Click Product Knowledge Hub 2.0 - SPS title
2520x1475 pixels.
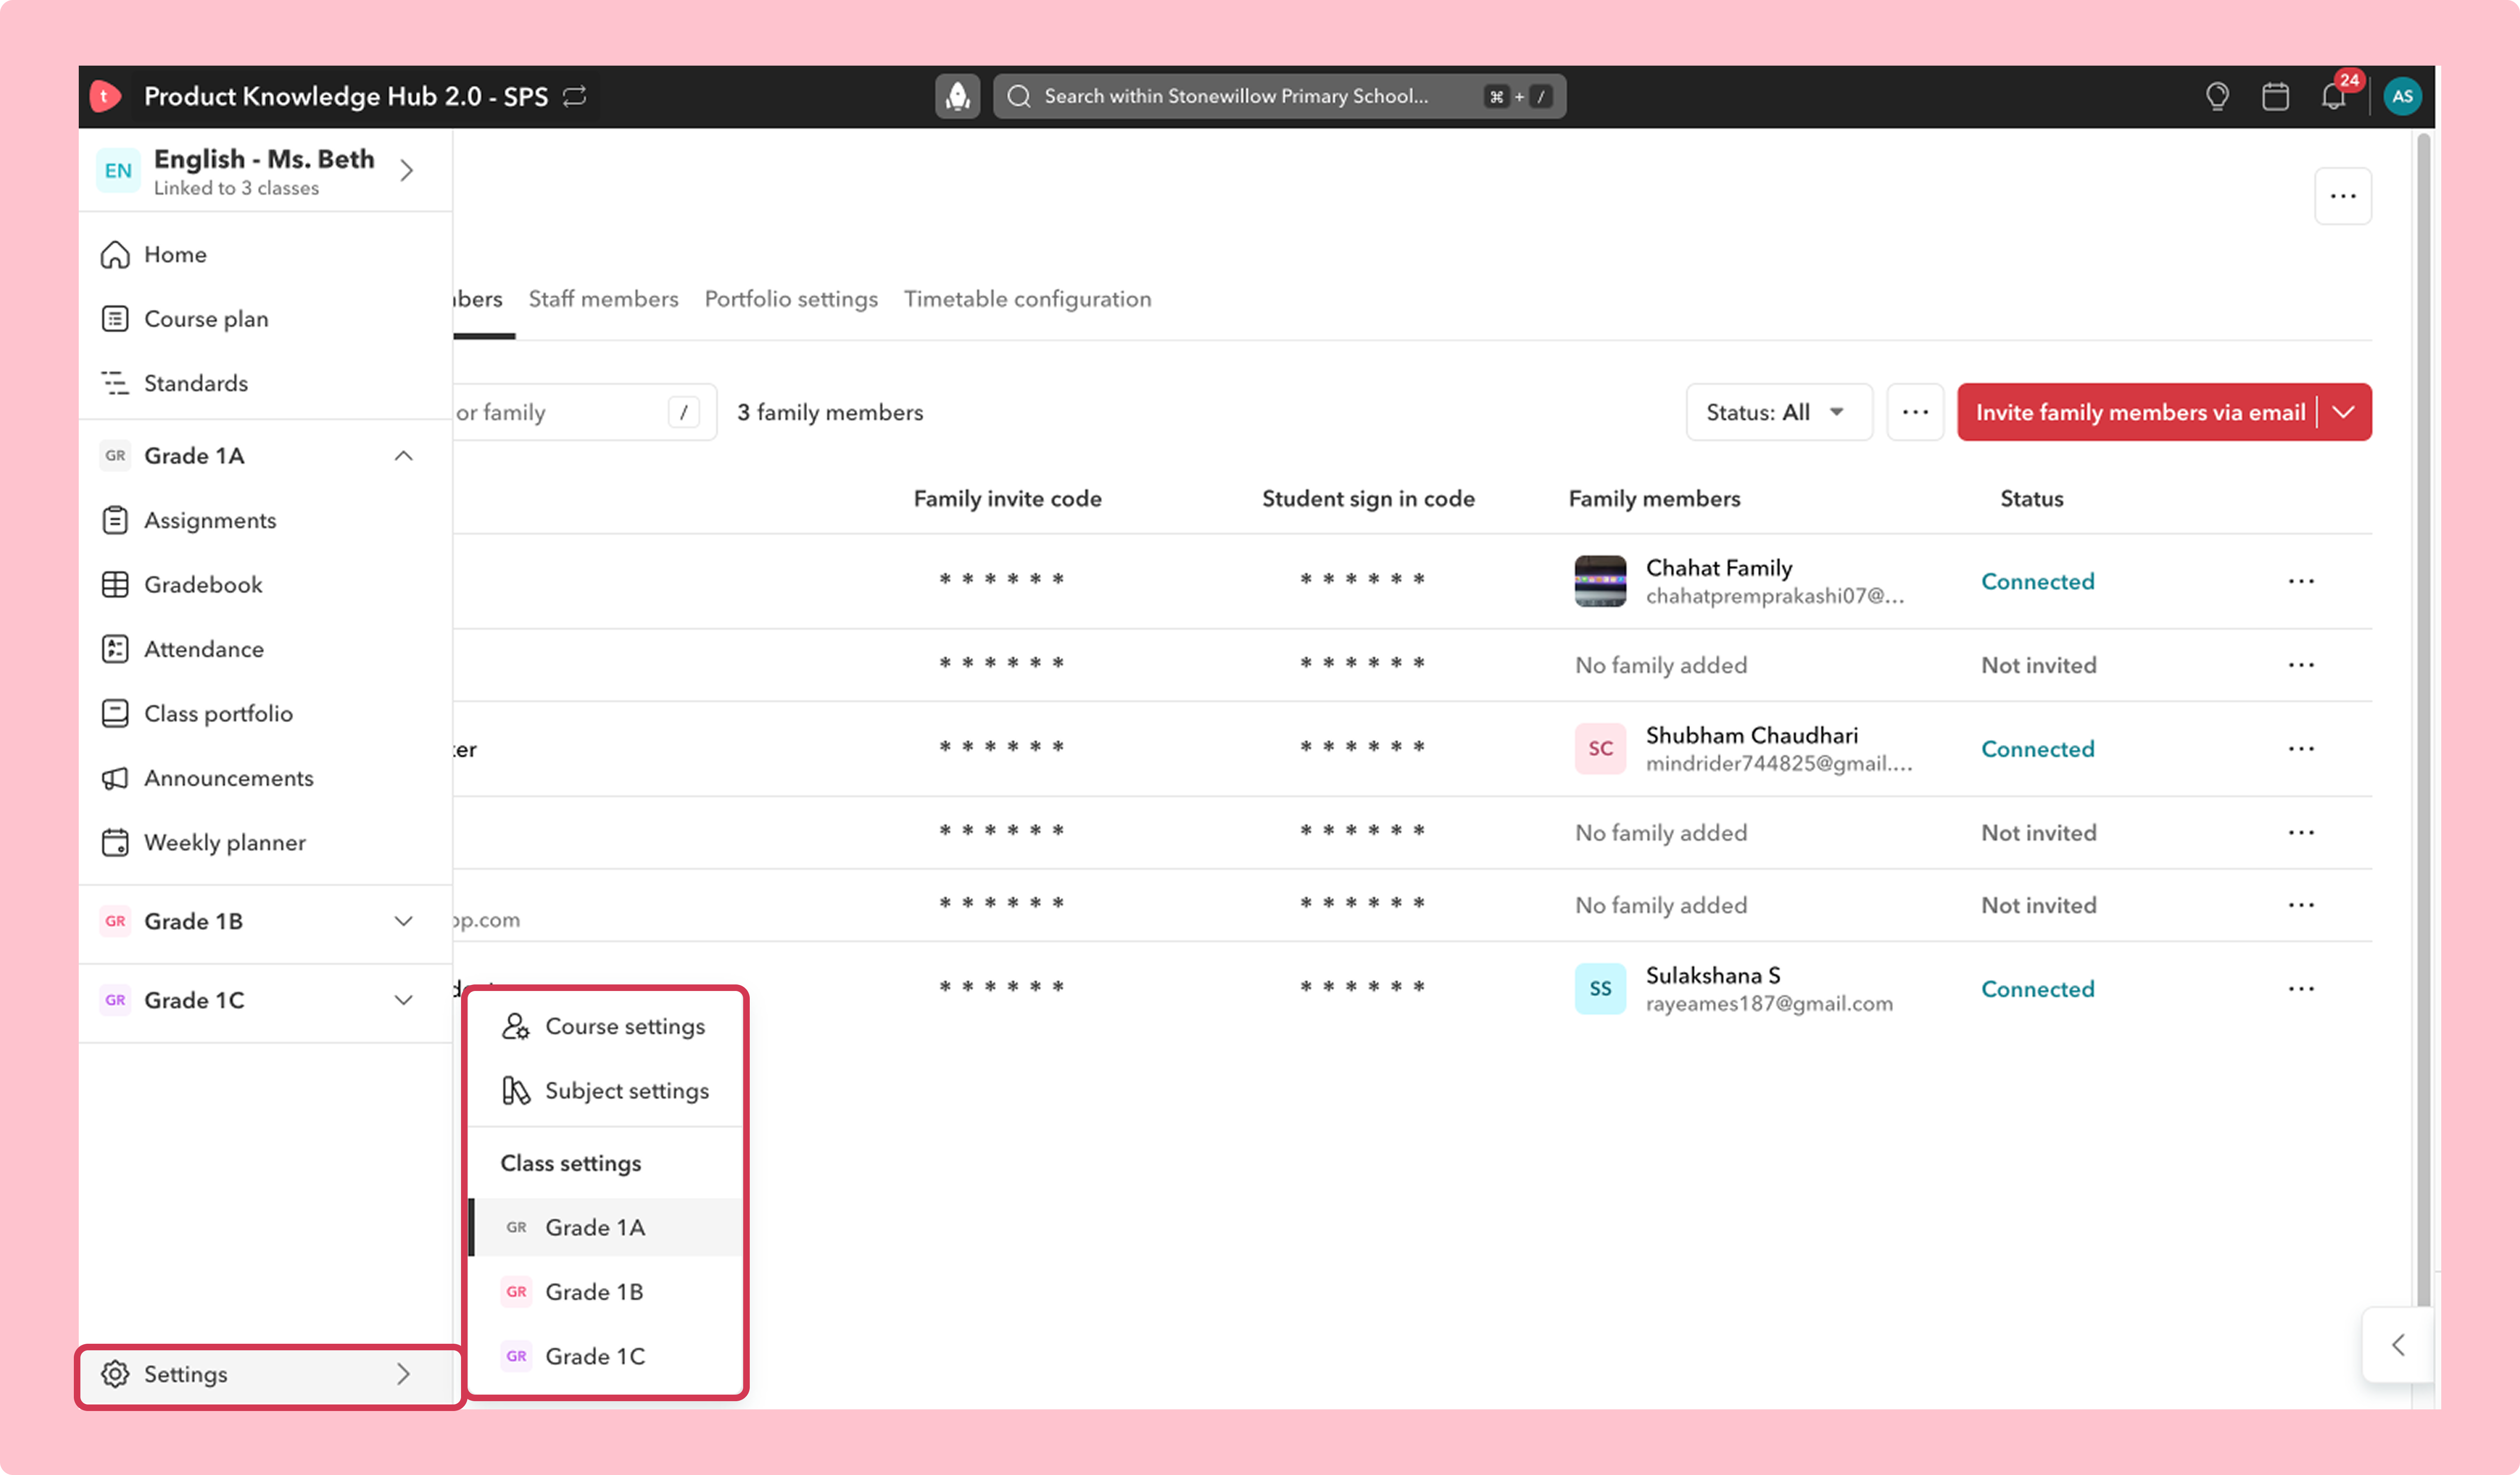[346, 96]
